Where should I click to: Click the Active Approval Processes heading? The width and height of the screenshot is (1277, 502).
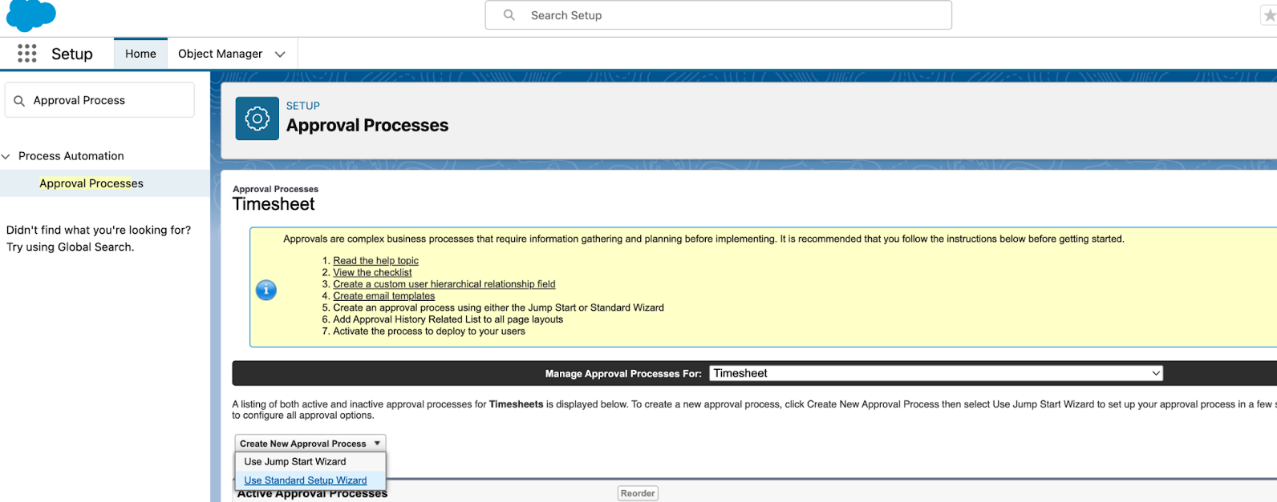(x=312, y=493)
